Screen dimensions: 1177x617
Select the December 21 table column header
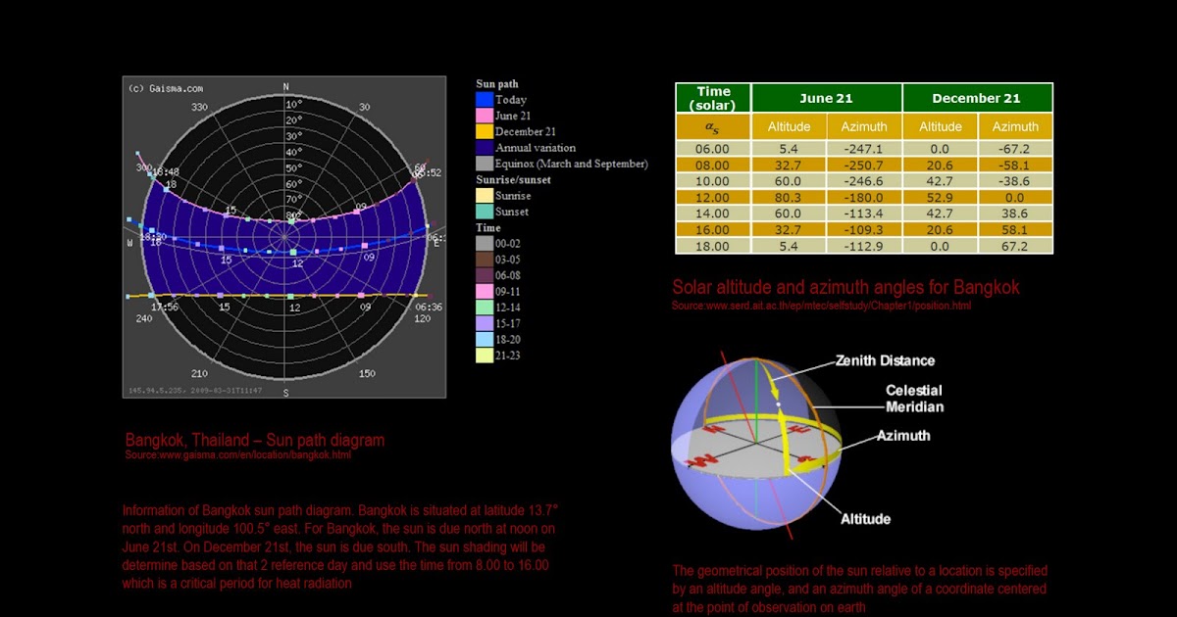(978, 97)
